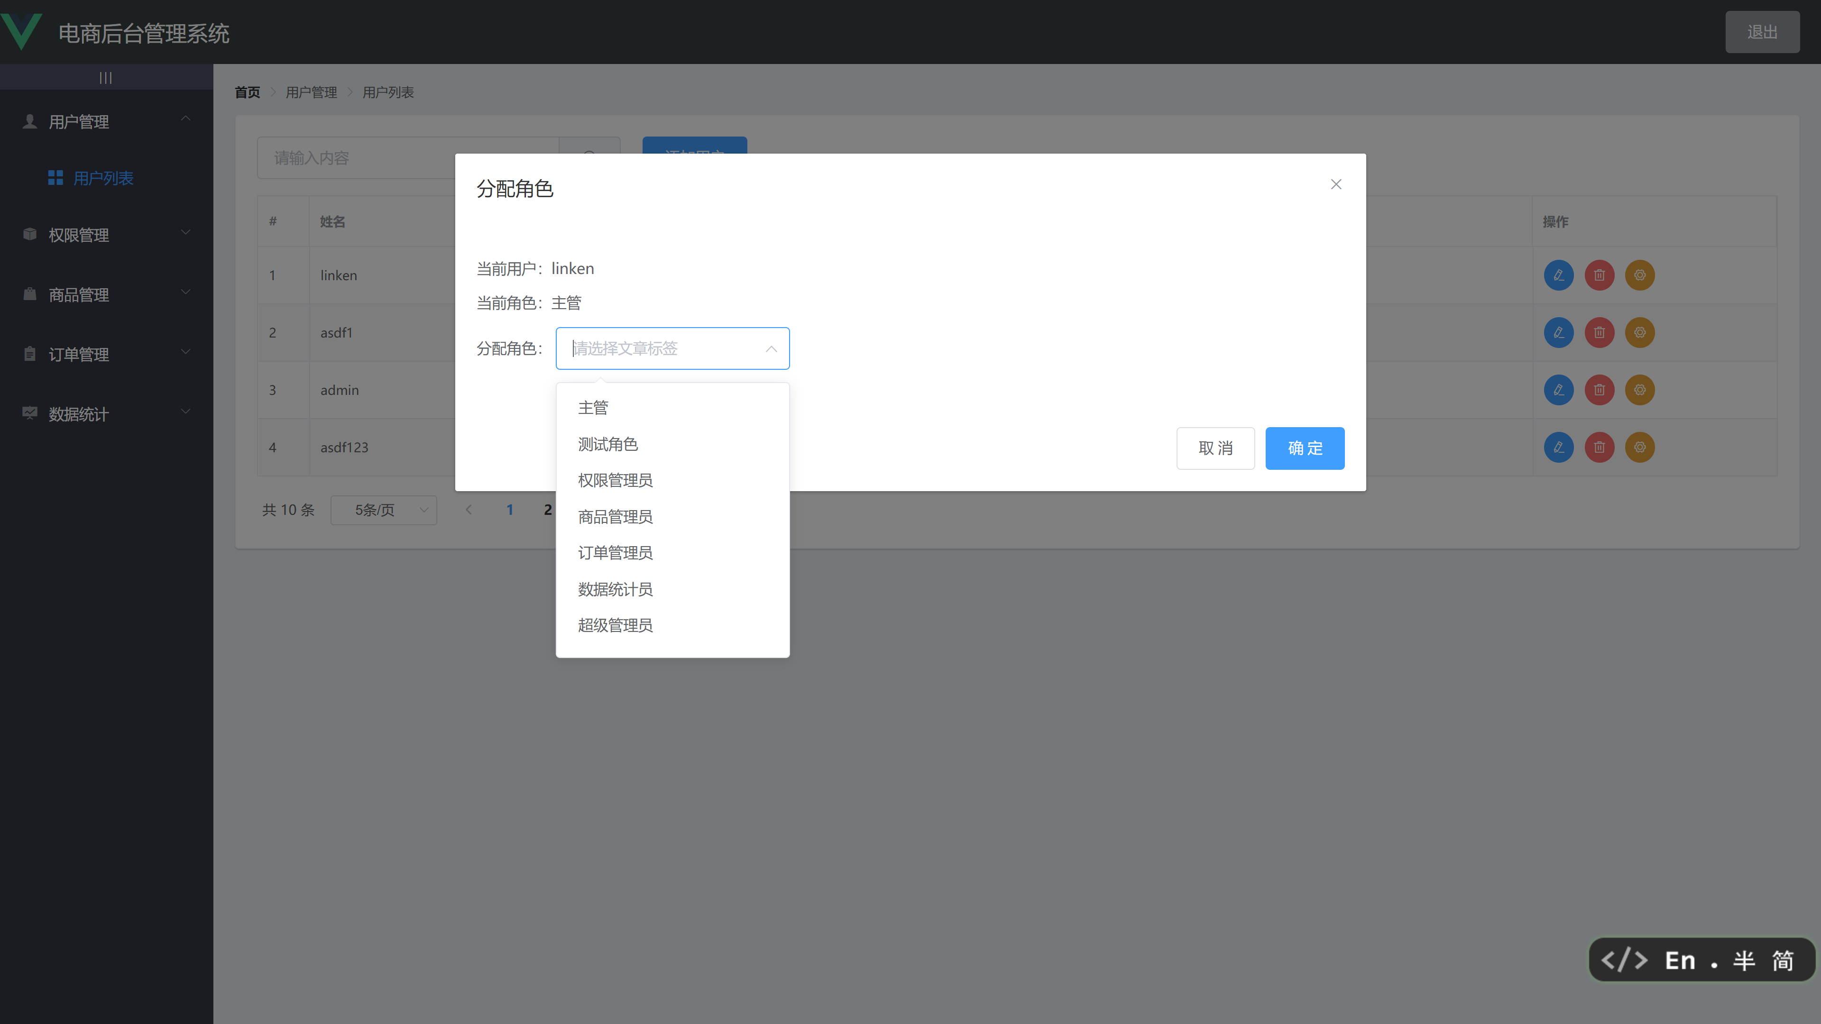Select 用户列表 in the sidebar menu
The height and width of the screenshot is (1024, 1821).
coord(103,178)
